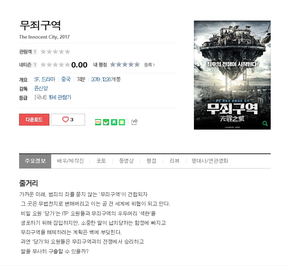Click the question mark next to 네티즌

point(35,65)
